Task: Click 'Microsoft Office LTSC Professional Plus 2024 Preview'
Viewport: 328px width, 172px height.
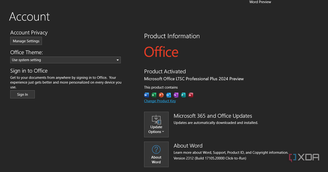Action: coord(194,79)
